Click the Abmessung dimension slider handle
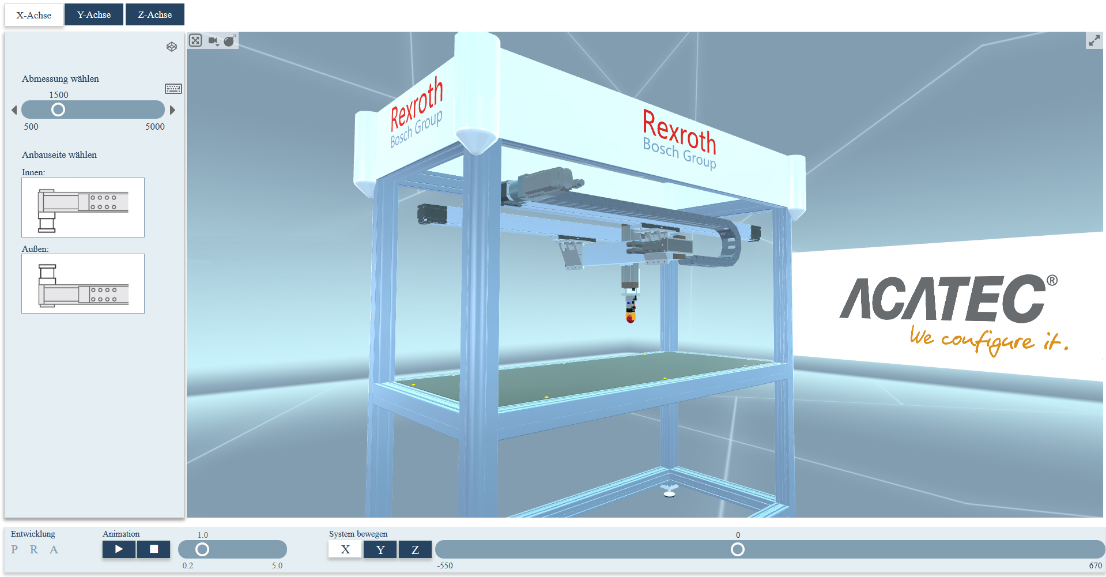Screen dimensions: 1106x577 pos(58,110)
